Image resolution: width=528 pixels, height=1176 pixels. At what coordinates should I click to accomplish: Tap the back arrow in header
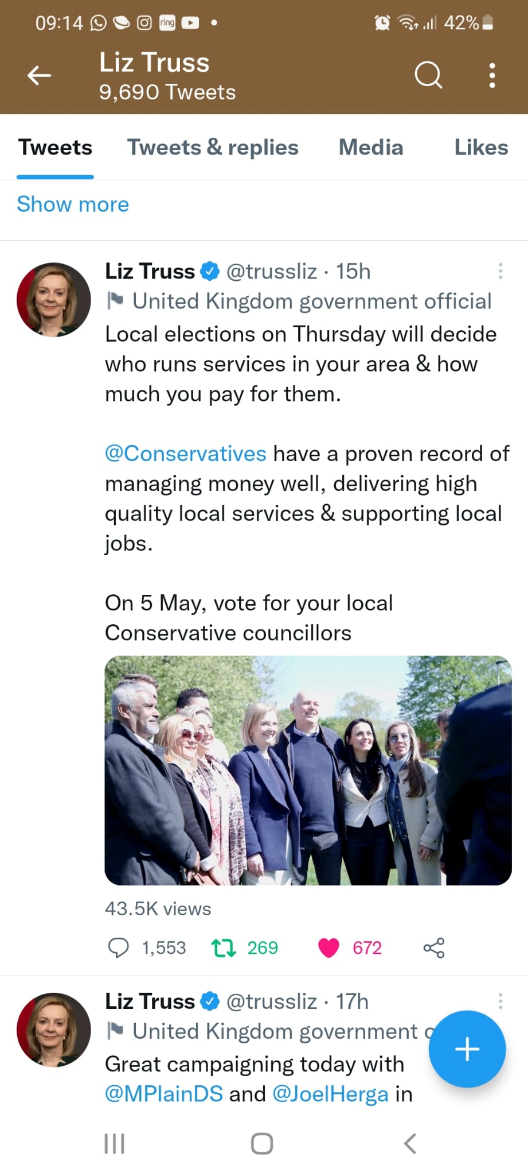pos(40,75)
